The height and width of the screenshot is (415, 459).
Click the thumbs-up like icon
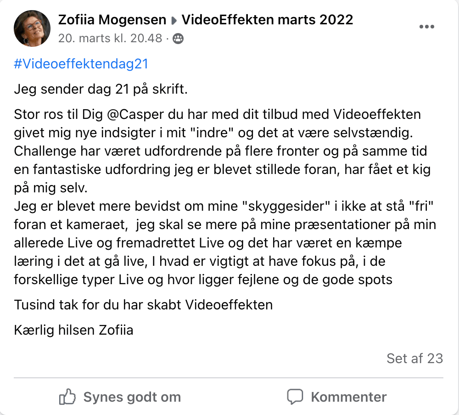(67, 397)
